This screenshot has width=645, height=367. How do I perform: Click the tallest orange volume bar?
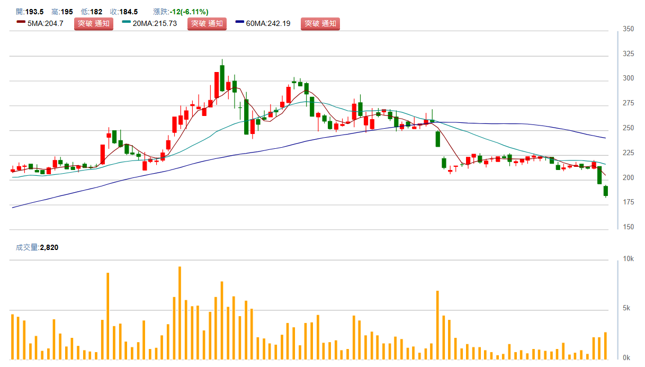[x=180, y=312]
